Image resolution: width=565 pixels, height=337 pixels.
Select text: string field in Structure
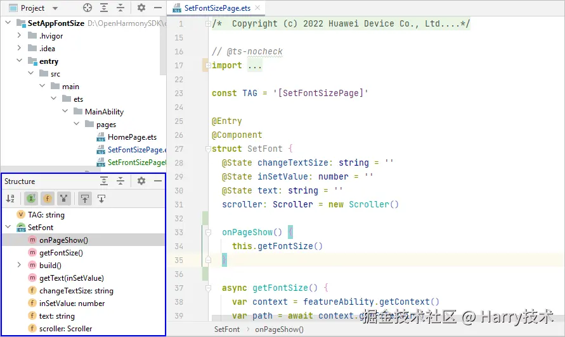click(x=56, y=316)
